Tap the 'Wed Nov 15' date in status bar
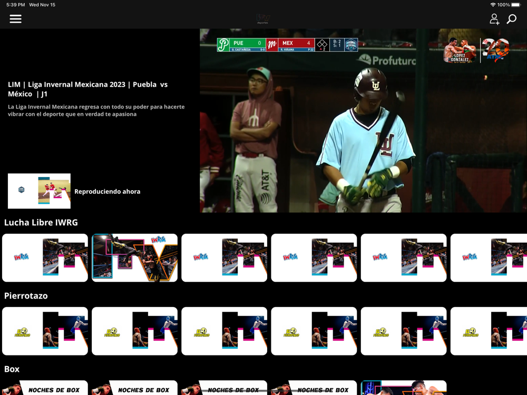 coord(42,5)
